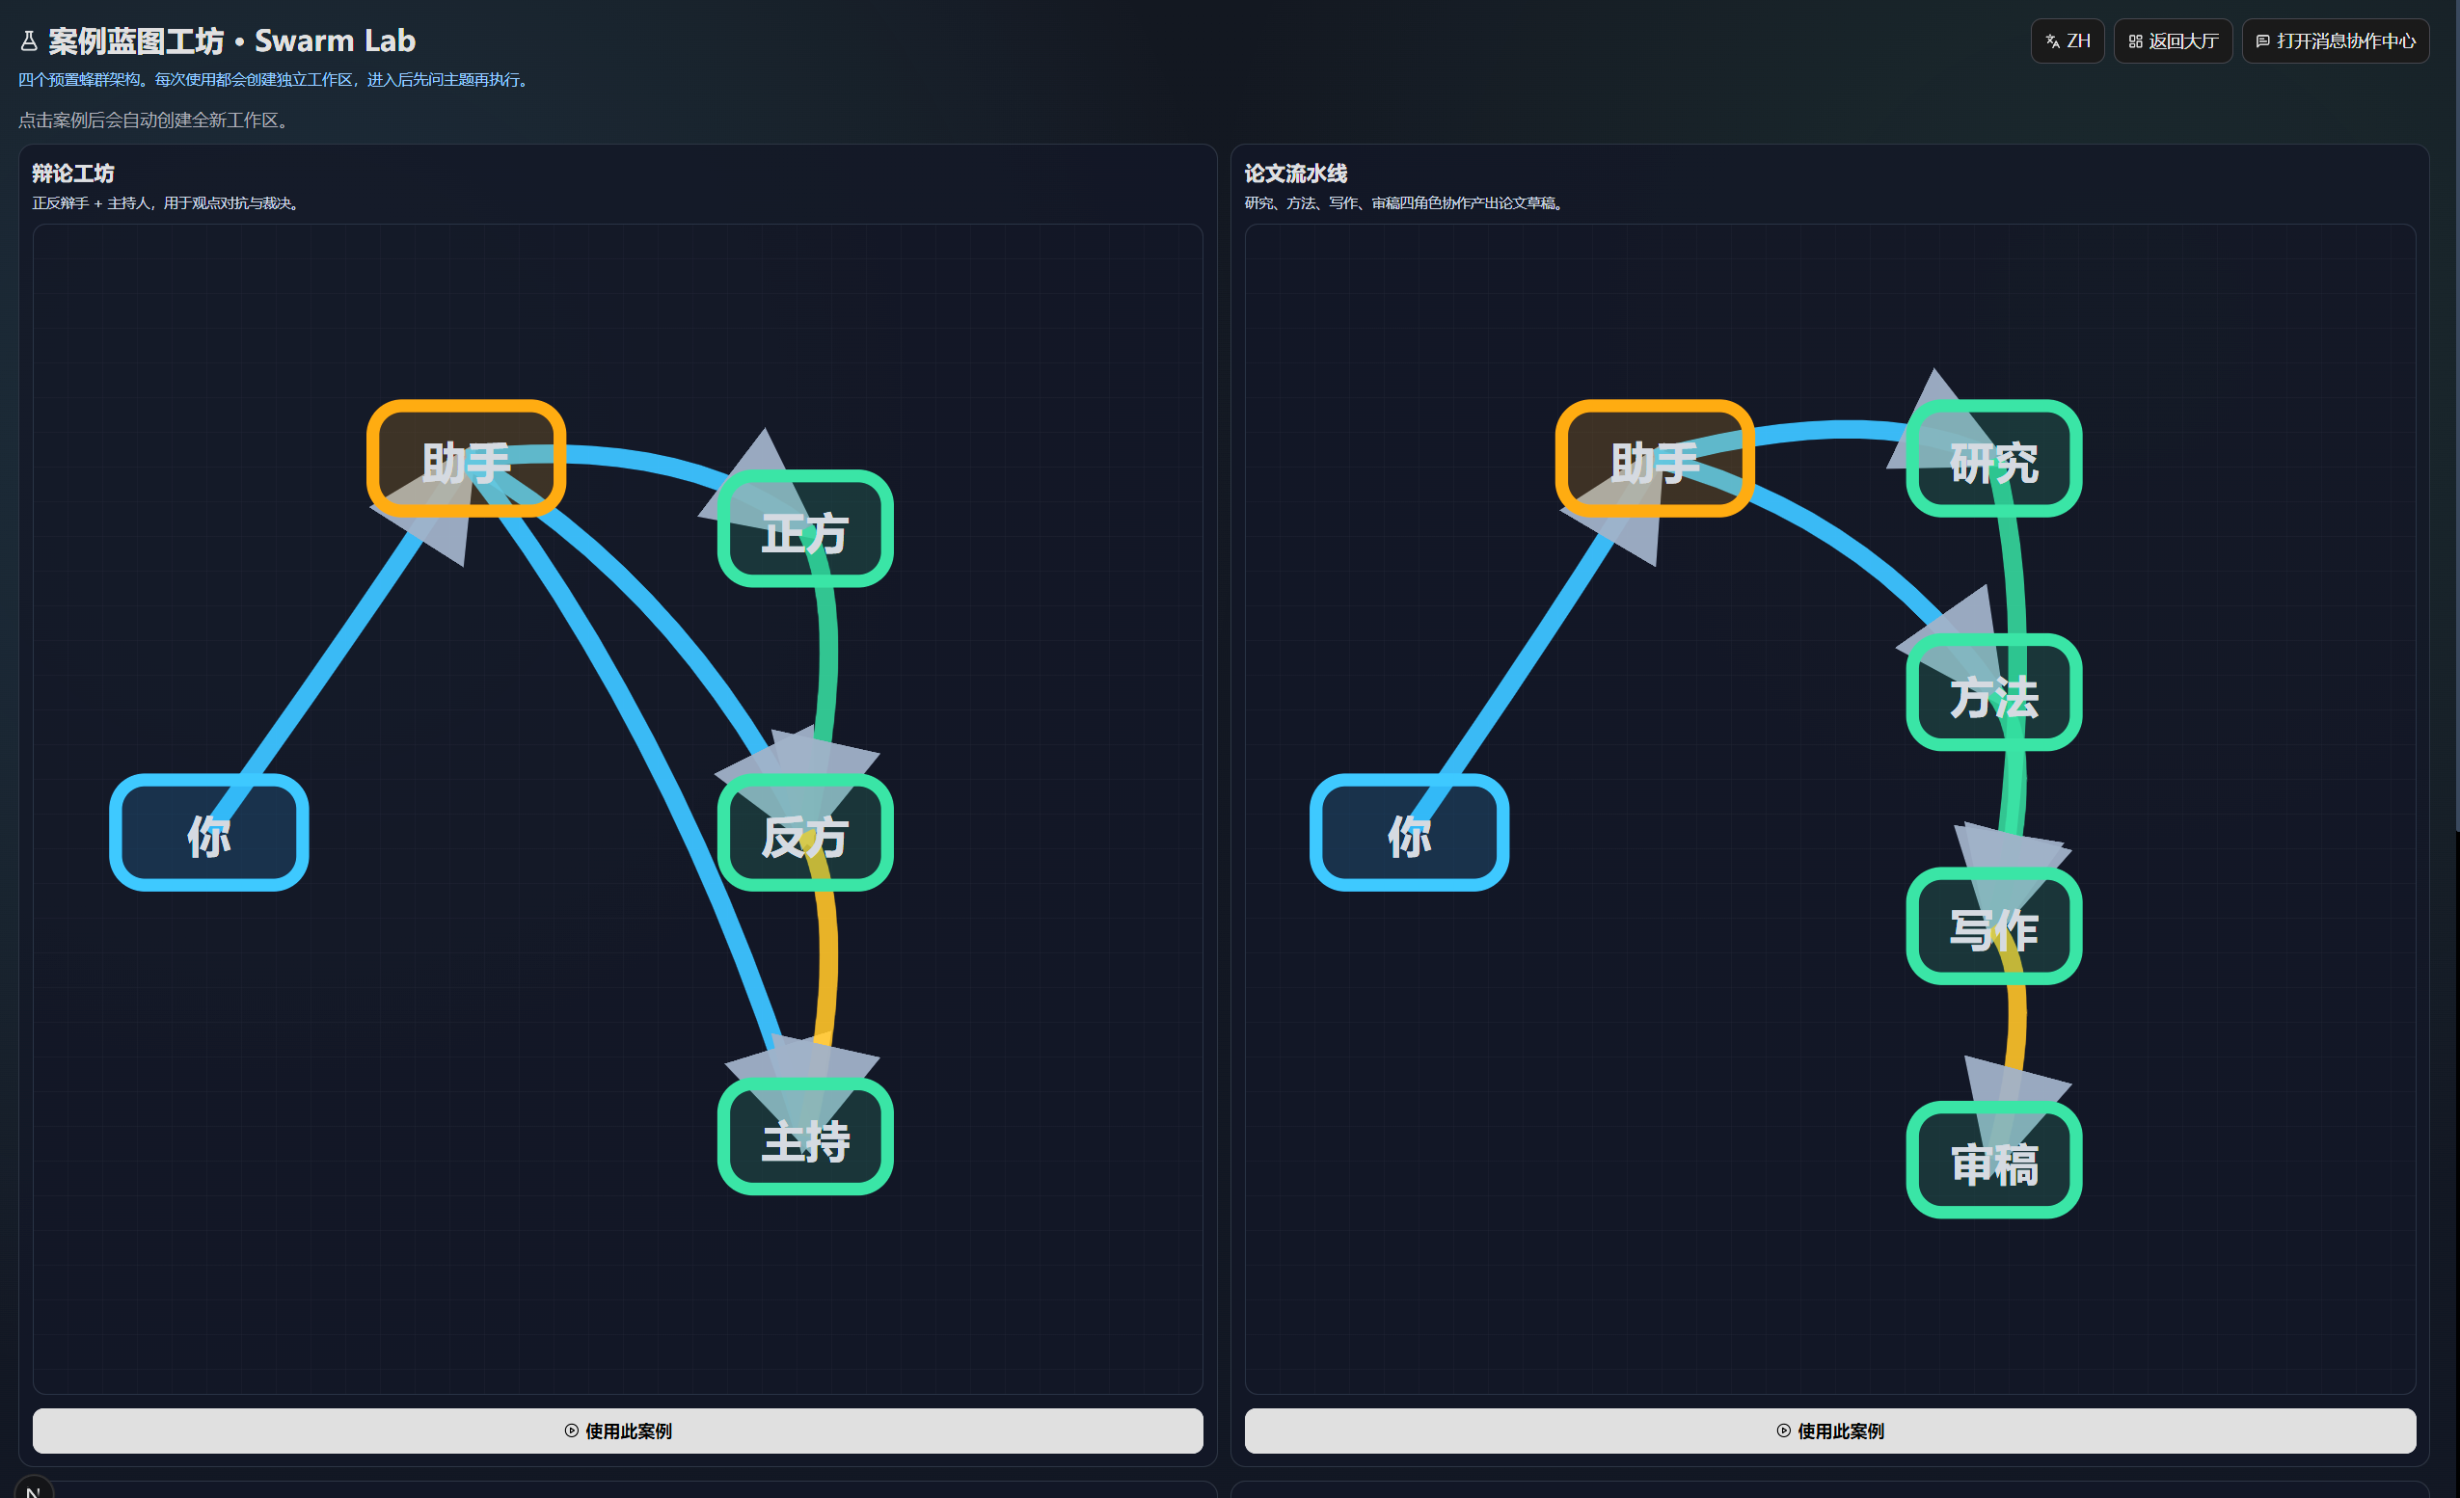Click the round N avatar at the bottom left

[x=33, y=1489]
